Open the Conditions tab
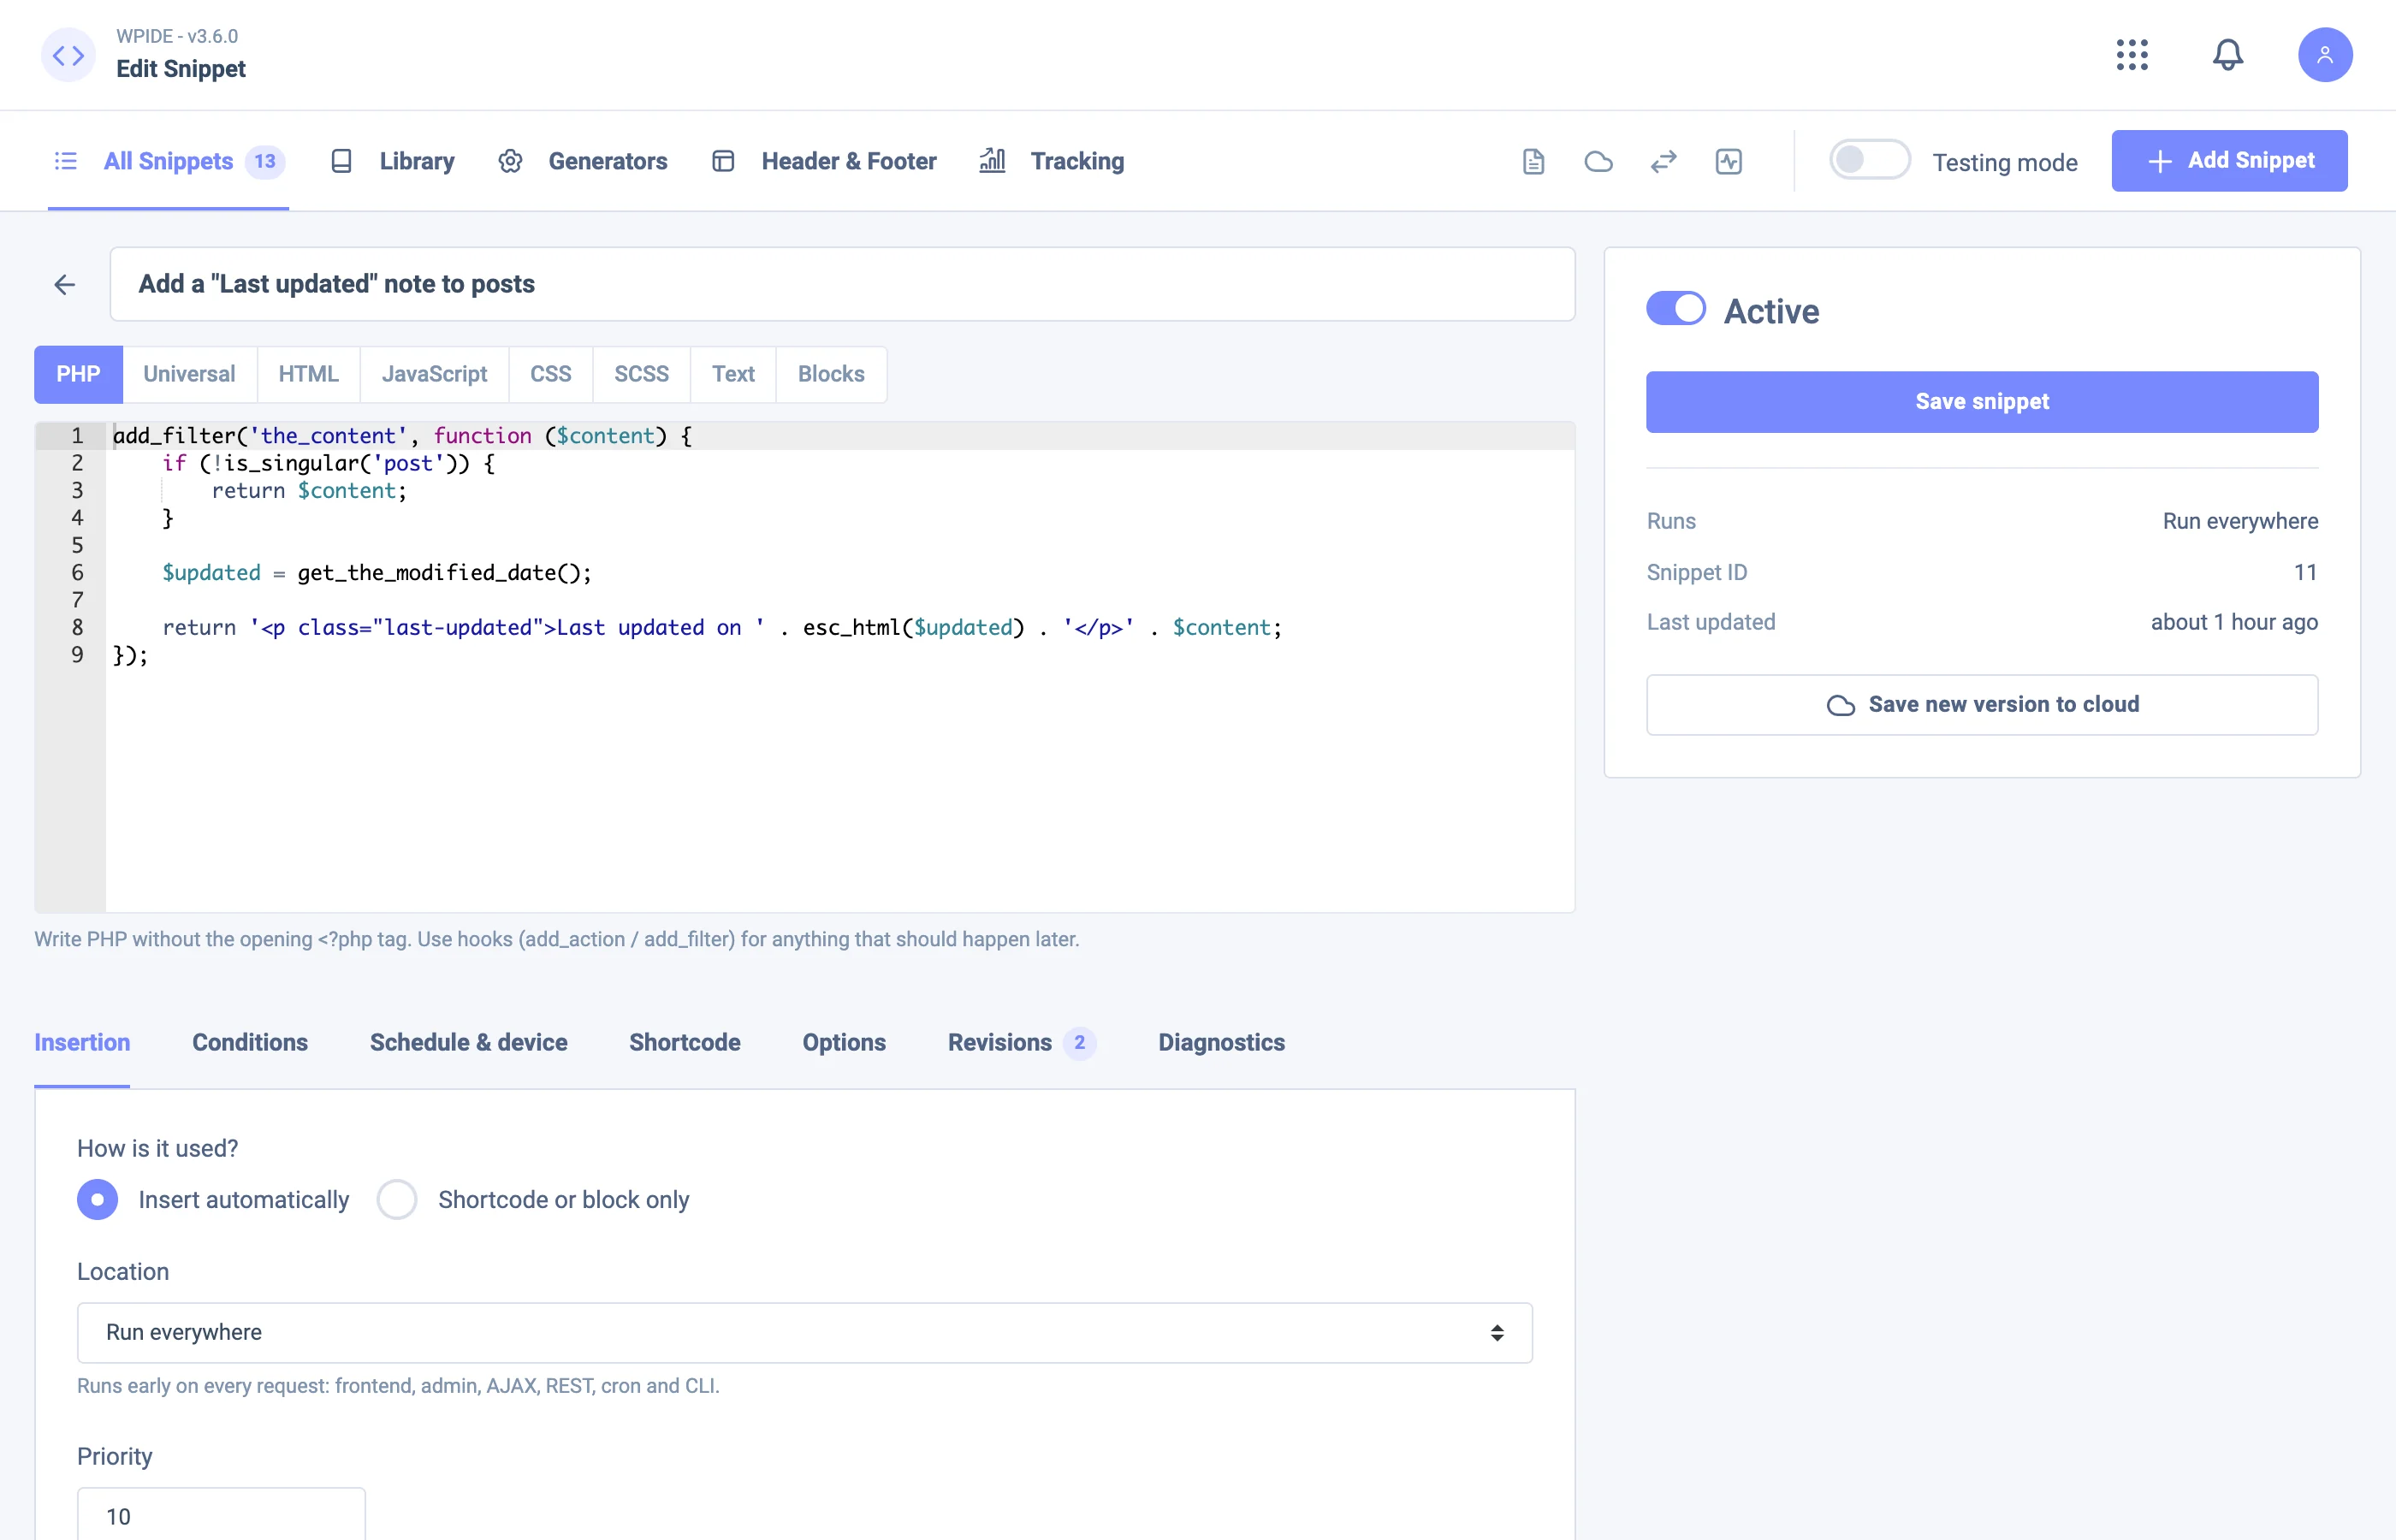 tap(250, 1042)
